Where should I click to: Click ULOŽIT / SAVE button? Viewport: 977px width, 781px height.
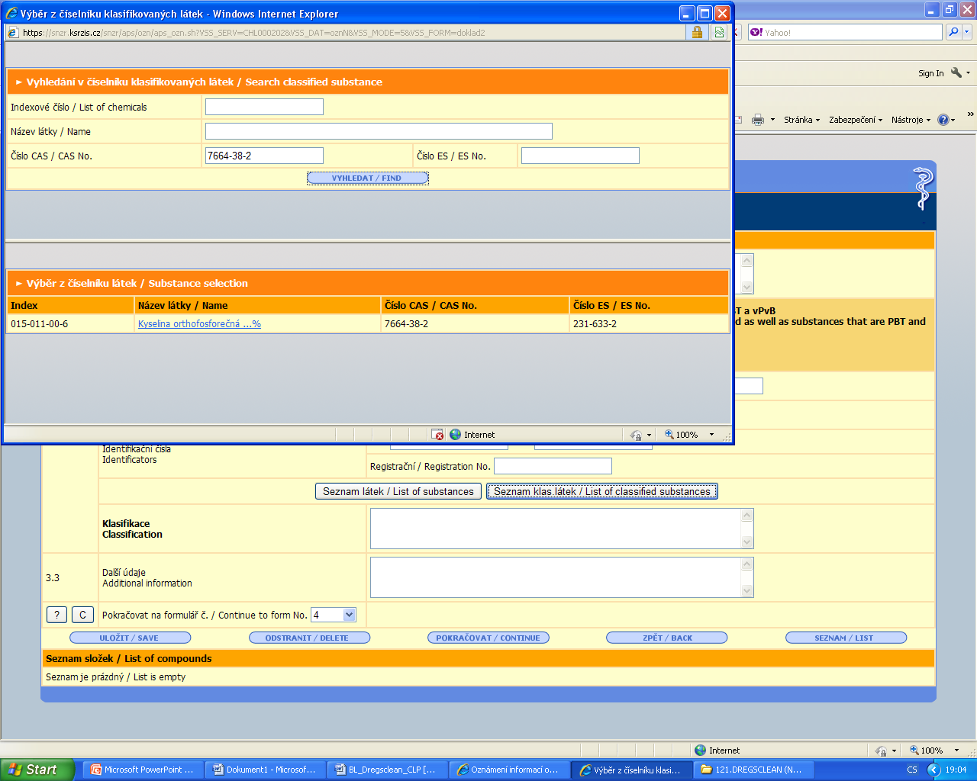[x=130, y=638]
